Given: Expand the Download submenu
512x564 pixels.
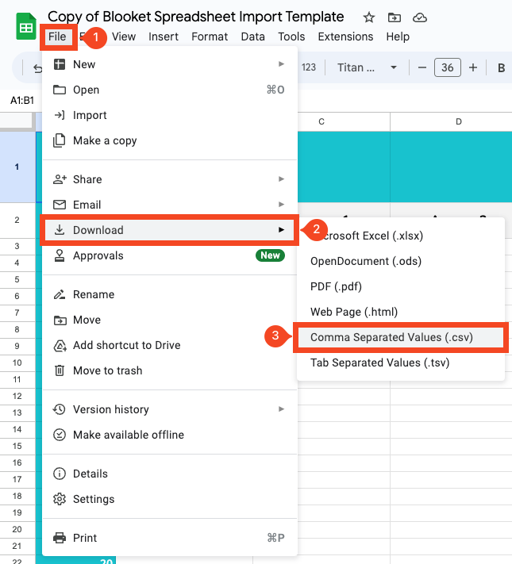Looking at the screenshot, I should tap(170, 230).
